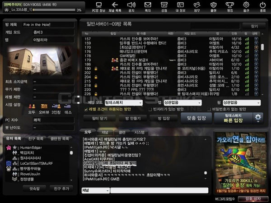Click the paused status icon on room 170

pyautogui.click(x=256, y=47)
